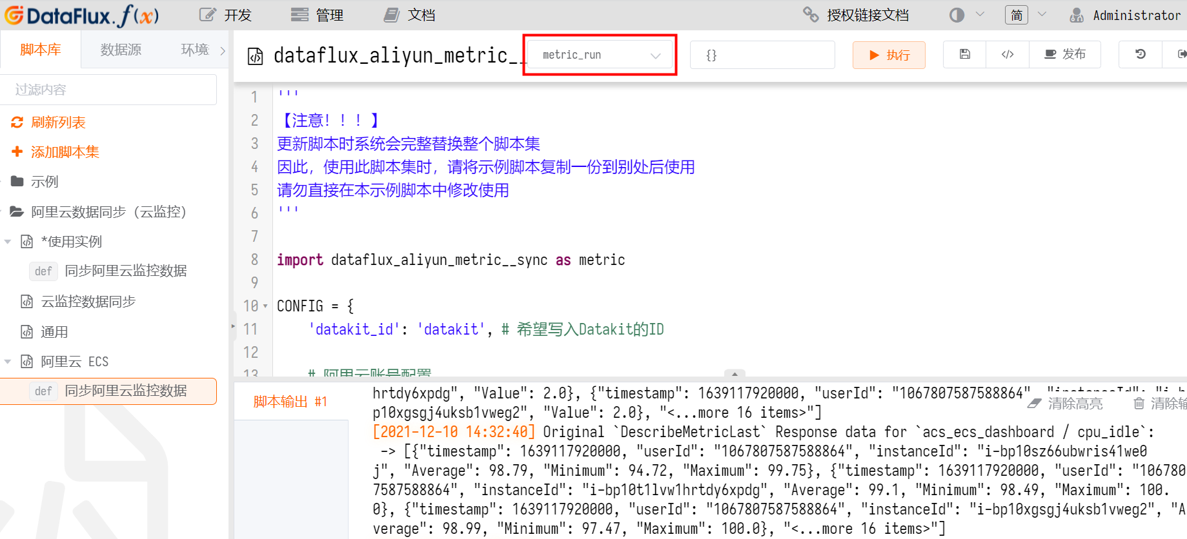Switch to the 脚本库 tab

(41, 50)
